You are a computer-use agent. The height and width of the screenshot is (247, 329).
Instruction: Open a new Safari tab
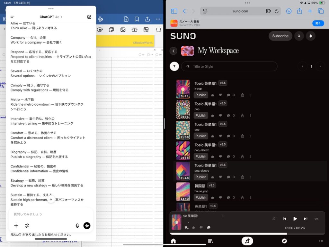coord(310,11)
